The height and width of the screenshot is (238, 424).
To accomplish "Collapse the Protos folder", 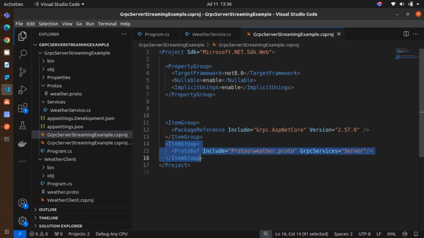I will [x=54, y=86].
